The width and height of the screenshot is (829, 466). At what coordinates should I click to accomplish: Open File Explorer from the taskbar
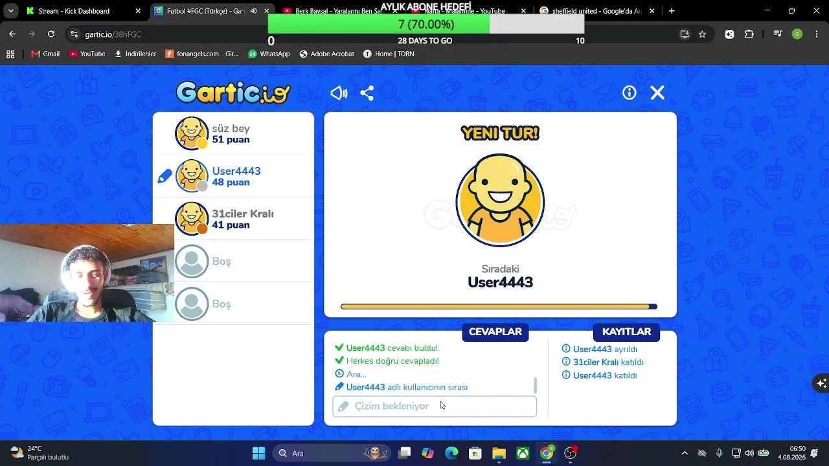pos(499,453)
